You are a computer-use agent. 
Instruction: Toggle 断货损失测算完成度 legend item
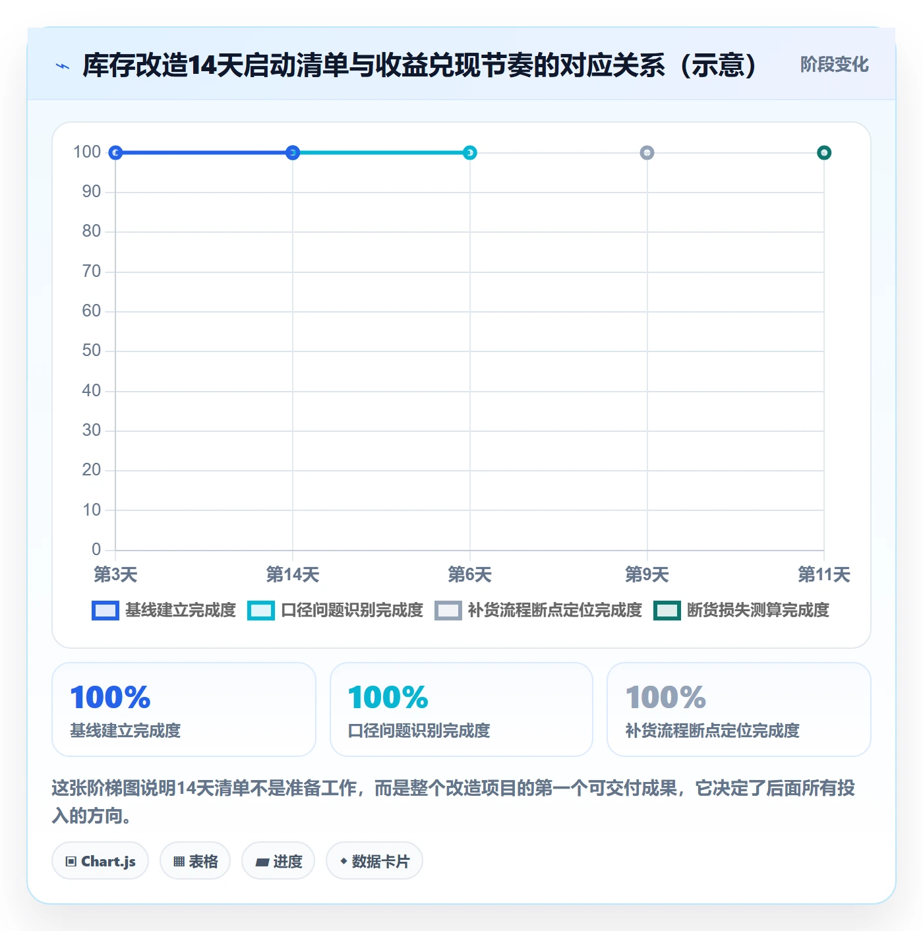point(741,611)
